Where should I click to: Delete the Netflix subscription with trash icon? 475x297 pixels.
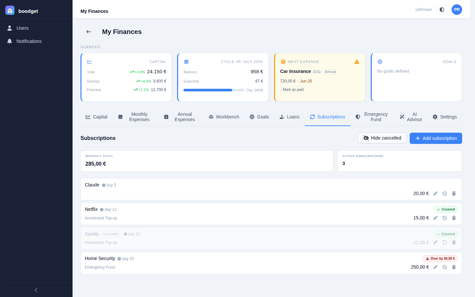pos(454,218)
